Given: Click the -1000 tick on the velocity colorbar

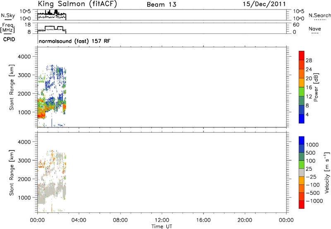Looking at the screenshot, I should tap(314, 201).
